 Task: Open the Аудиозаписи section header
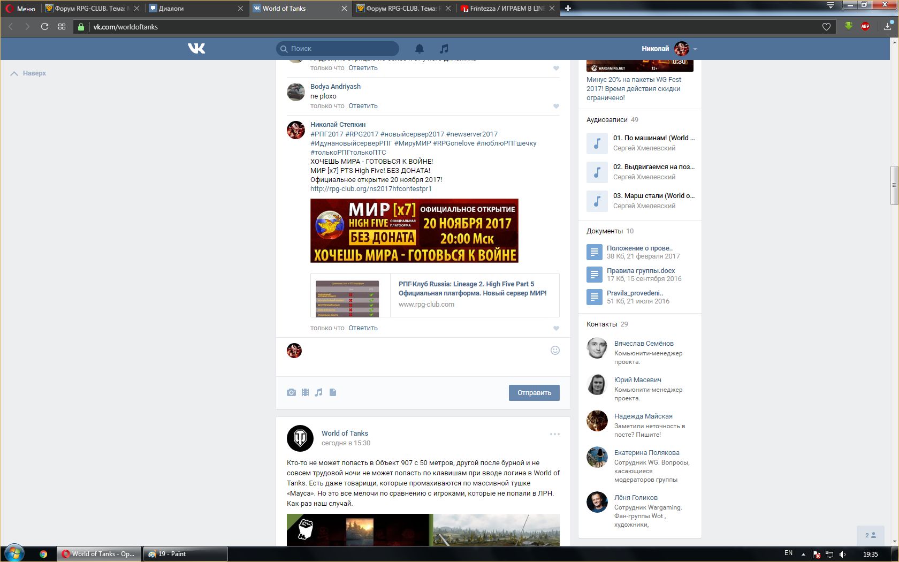(612, 120)
